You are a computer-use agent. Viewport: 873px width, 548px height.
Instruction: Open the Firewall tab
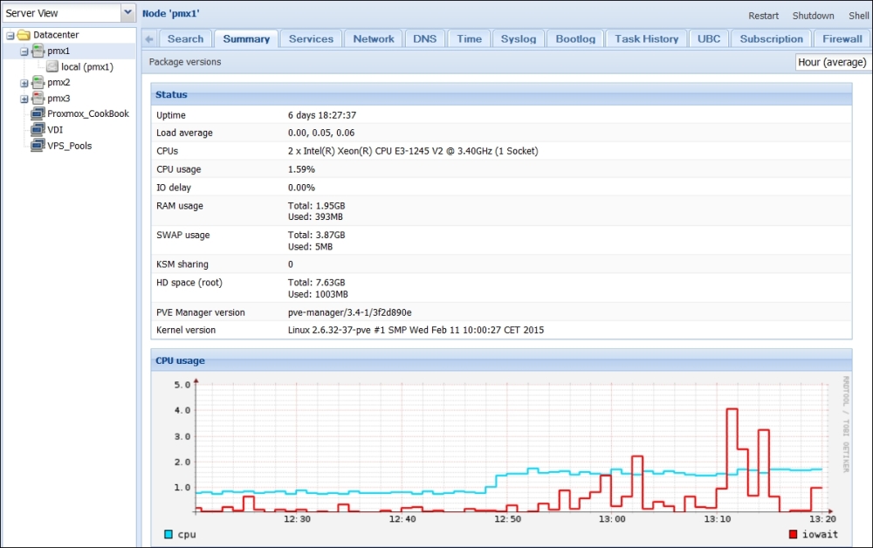[x=842, y=39]
